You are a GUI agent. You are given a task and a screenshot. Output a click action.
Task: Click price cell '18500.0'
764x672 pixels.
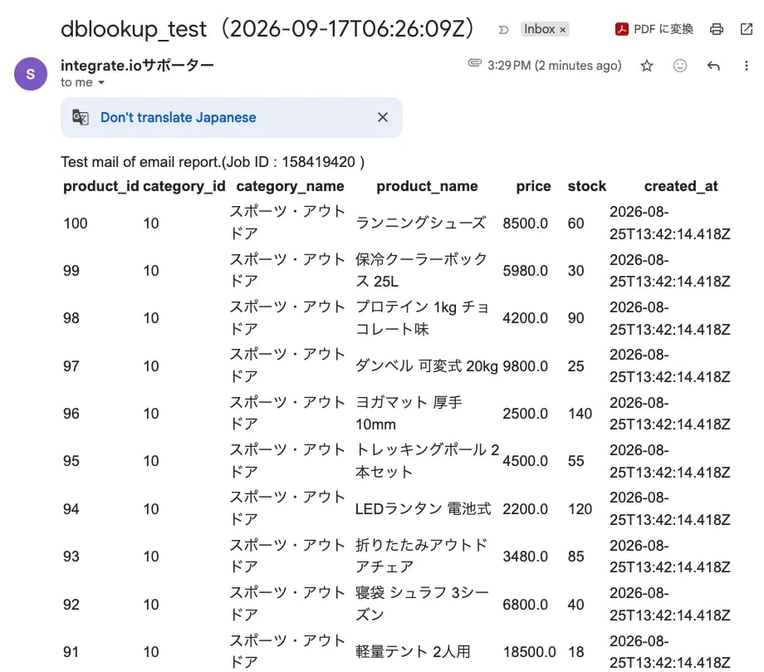pos(529,651)
